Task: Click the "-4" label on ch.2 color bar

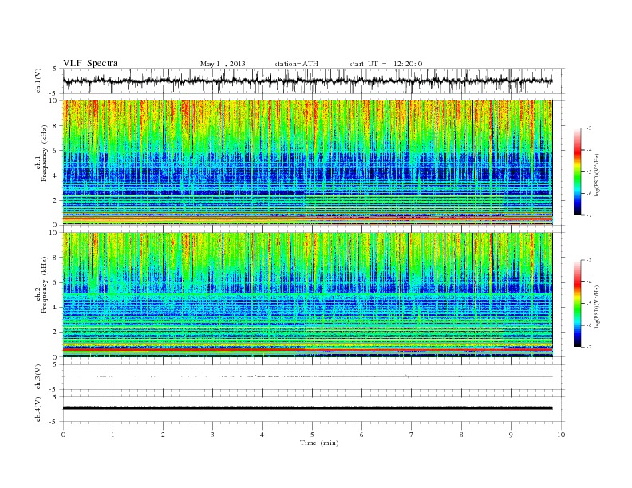Action: (589, 281)
